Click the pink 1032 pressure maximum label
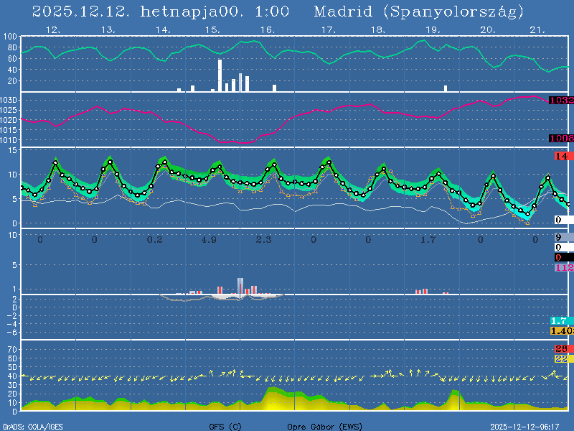Image resolution: width=574 pixels, height=431 pixels. point(560,101)
